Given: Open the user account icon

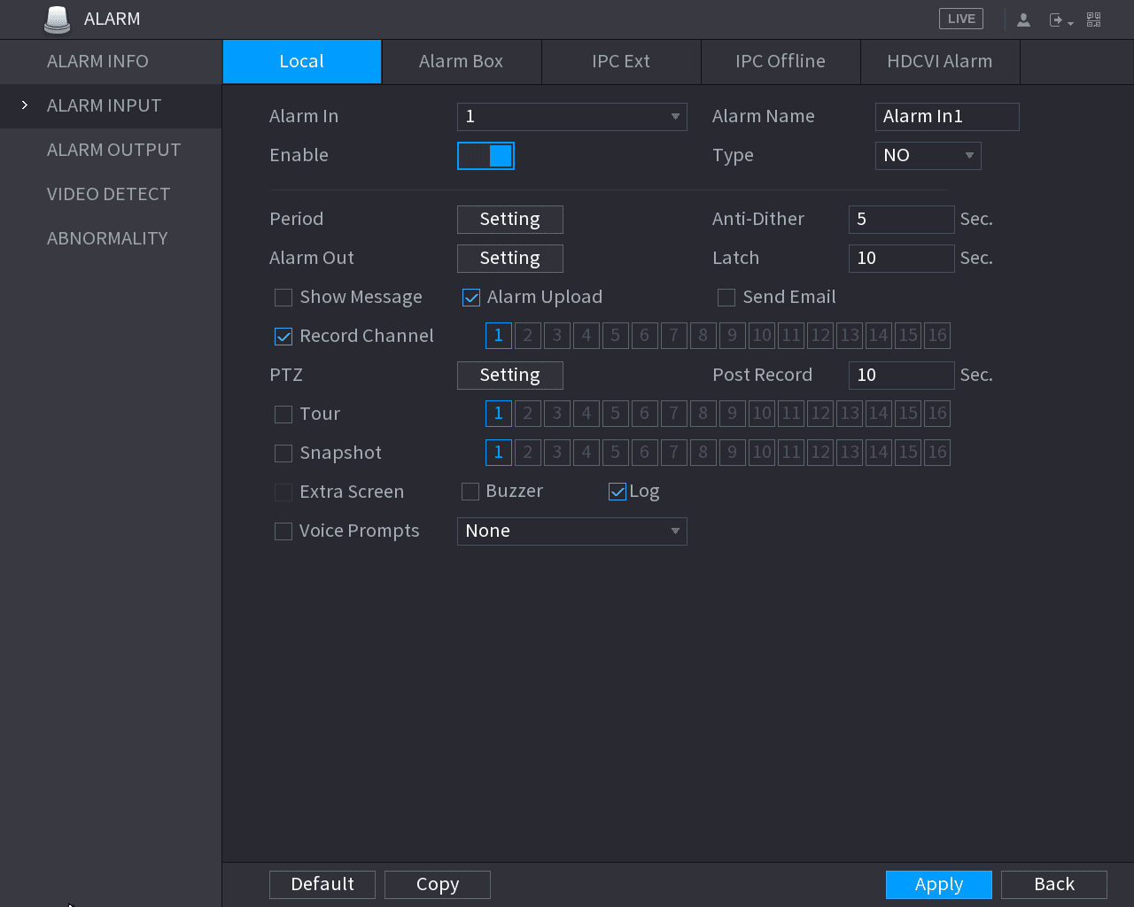Looking at the screenshot, I should tap(1023, 19).
